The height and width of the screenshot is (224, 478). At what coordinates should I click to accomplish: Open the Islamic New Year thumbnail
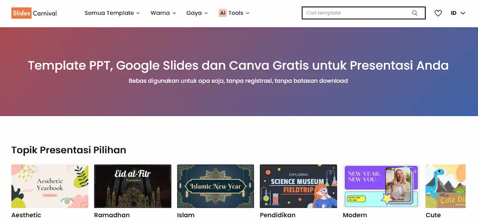[216, 186]
